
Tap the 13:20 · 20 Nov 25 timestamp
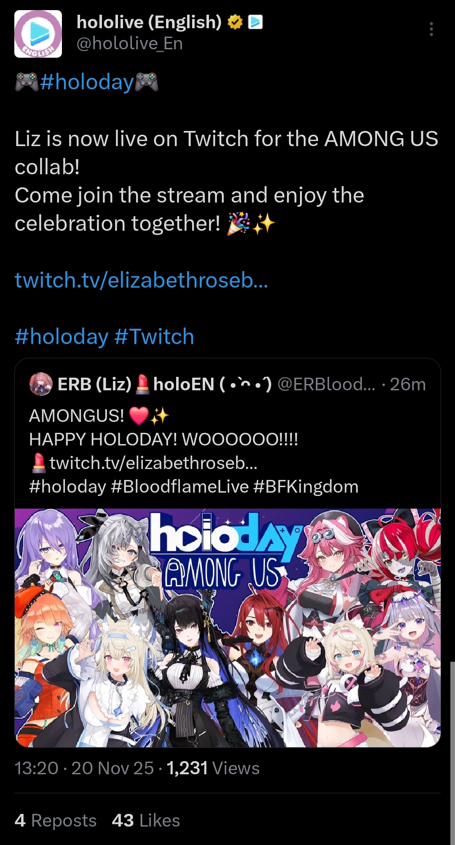pyautogui.click(x=84, y=768)
